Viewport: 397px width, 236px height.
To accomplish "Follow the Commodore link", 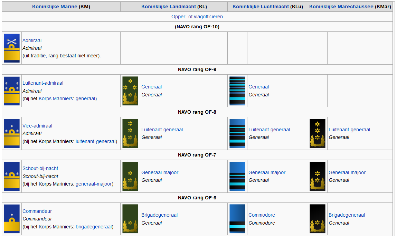I will (x=262, y=215).
